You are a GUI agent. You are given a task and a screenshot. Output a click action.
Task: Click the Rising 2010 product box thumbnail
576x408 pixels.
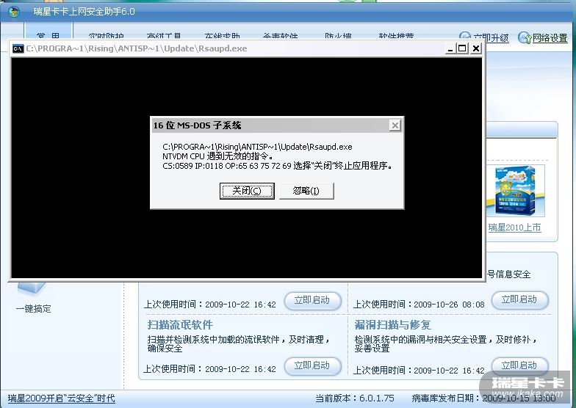(516, 191)
